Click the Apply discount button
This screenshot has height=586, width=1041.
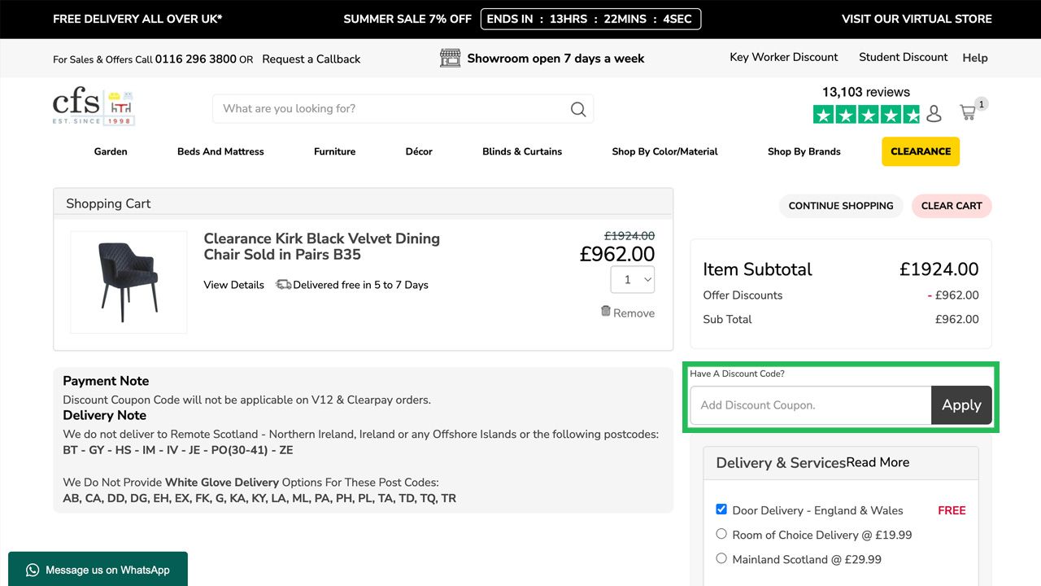coord(961,405)
